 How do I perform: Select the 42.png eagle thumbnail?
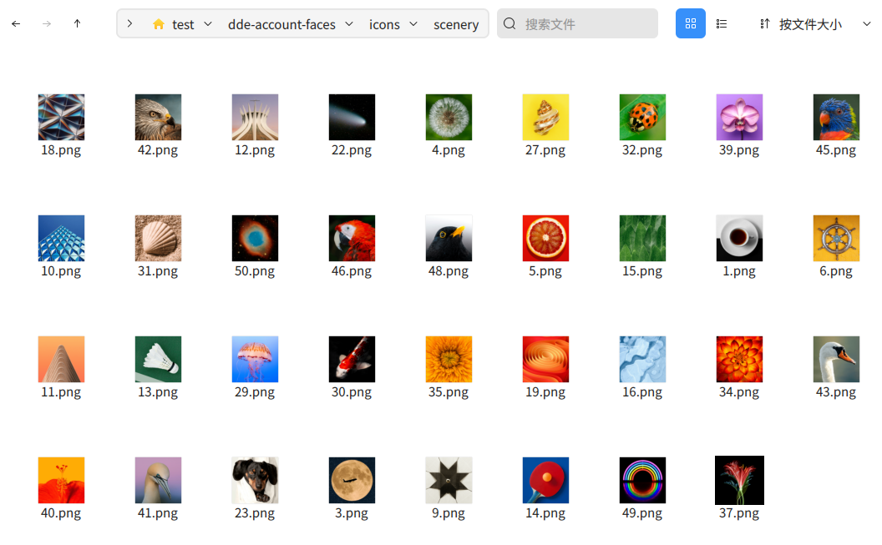(x=158, y=117)
